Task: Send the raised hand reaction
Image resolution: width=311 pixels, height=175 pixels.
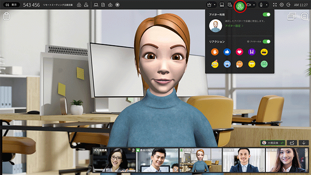Action: click(215, 52)
